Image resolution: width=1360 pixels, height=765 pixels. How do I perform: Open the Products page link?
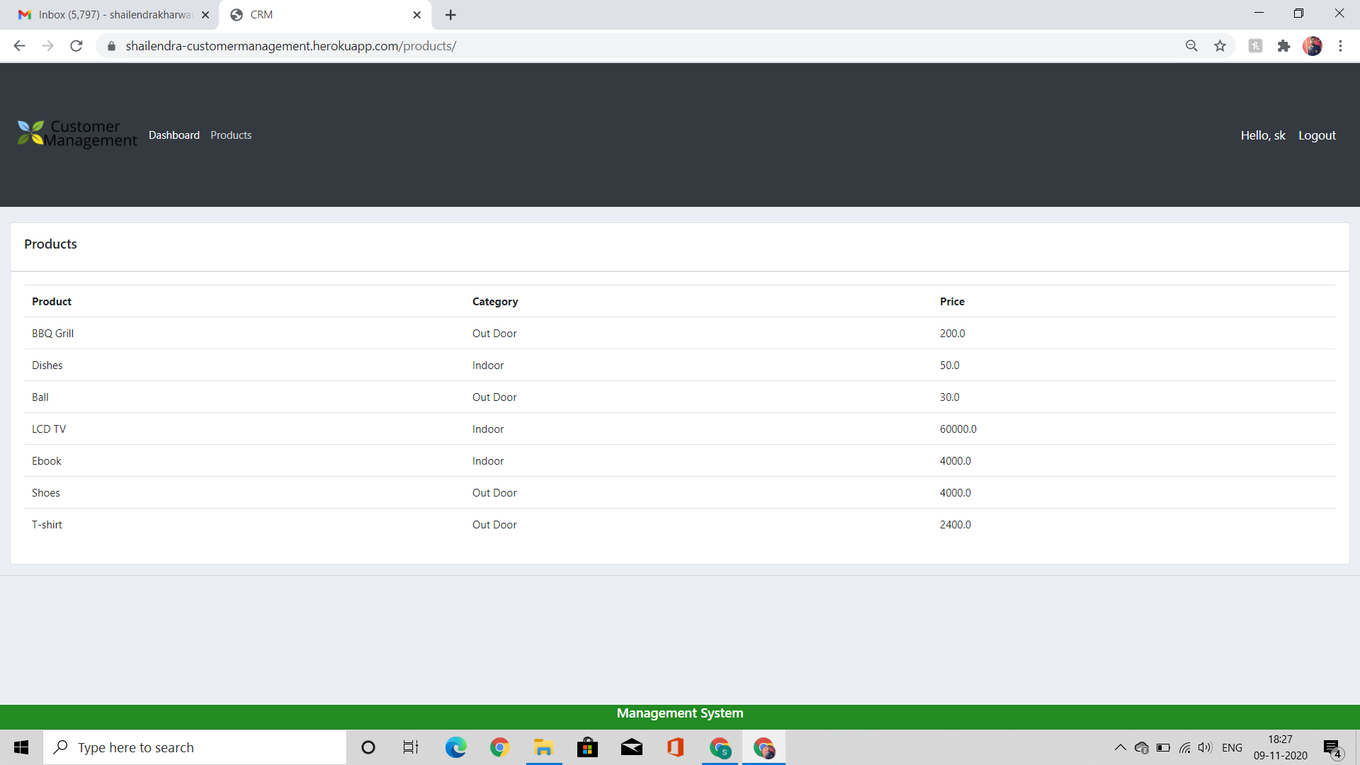pyautogui.click(x=231, y=135)
